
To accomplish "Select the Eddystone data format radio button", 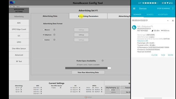I will click(43, 35).
